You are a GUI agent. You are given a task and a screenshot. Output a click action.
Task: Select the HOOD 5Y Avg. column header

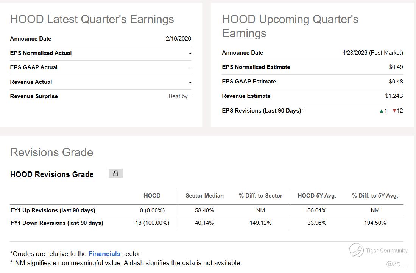tap(317, 196)
